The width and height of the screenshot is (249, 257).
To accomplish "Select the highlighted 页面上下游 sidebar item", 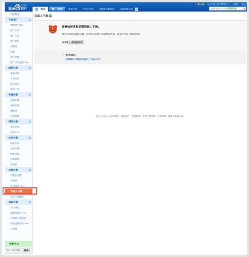I will click(x=20, y=191).
